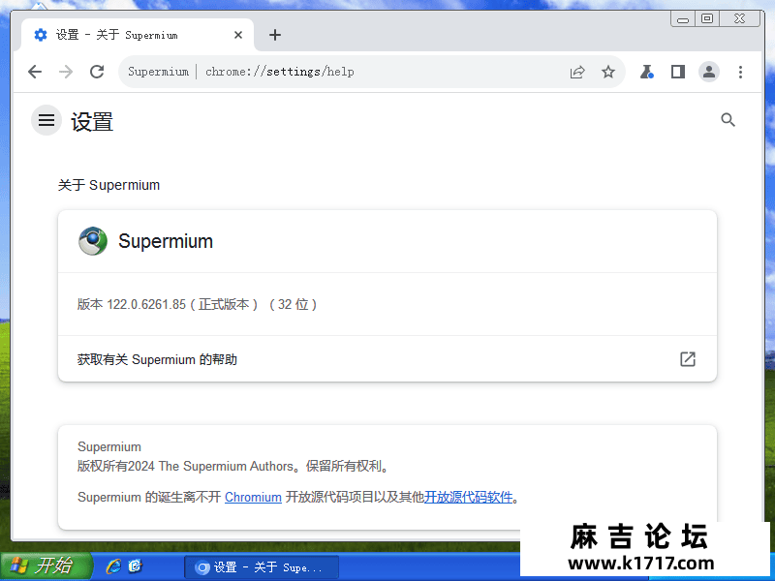Click the Supermium site info chip
The width and height of the screenshot is (775, 581).
[x=158, y=72]
